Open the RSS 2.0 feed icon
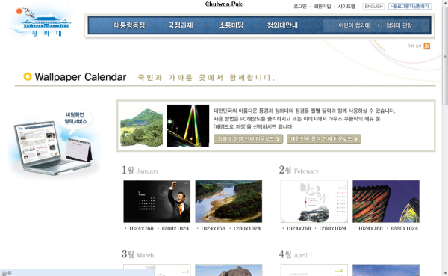Screen dimensions: 448x276 click(x=427, y=46)
